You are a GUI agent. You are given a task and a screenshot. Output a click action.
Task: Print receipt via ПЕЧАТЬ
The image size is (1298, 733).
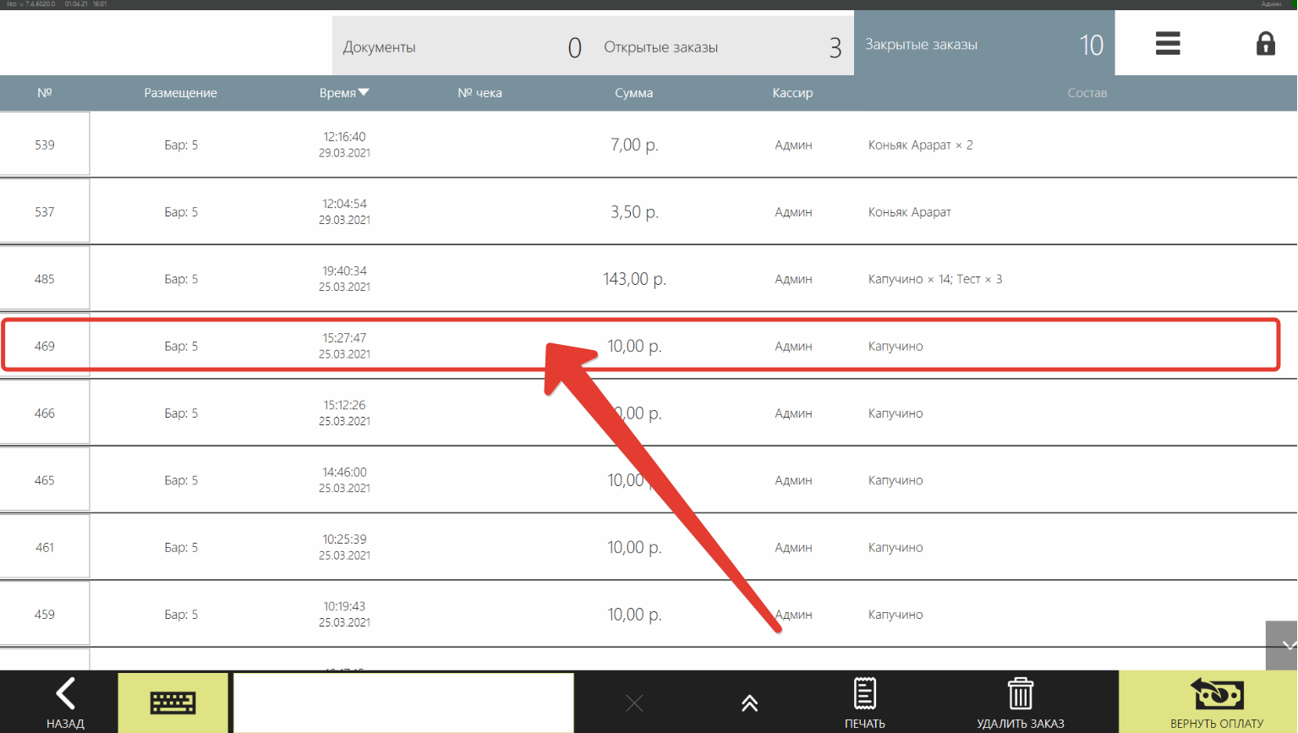coord(864,703)
